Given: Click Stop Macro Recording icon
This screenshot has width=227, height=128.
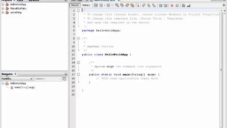Looking at the screenshot, I should coord(177,6).
